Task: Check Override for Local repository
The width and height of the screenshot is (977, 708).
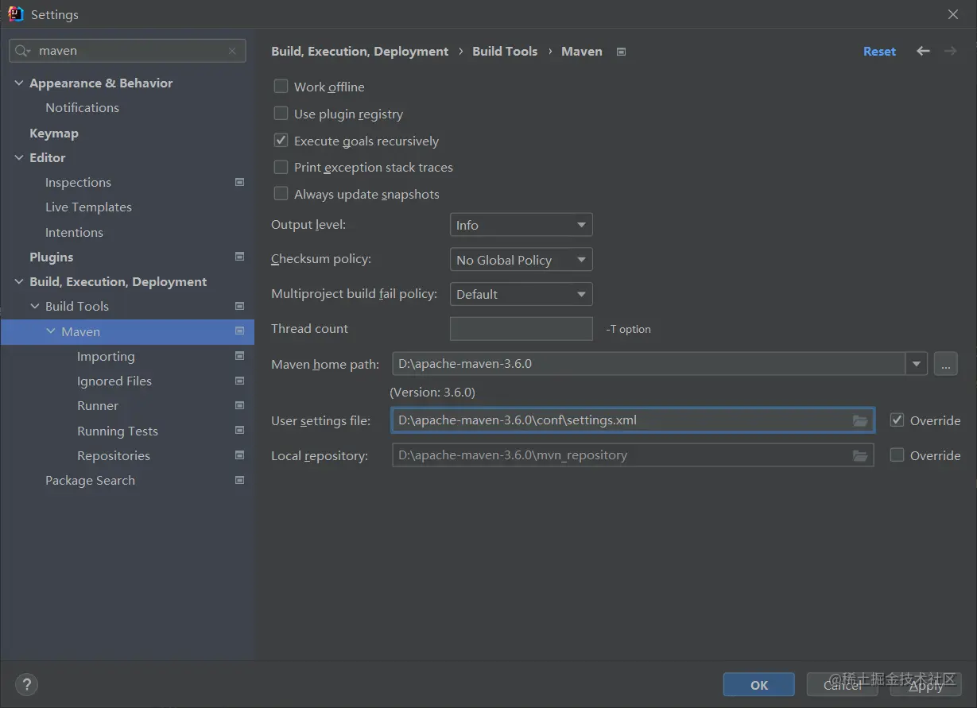Action: pyautogui.click(x=898, y=455)
